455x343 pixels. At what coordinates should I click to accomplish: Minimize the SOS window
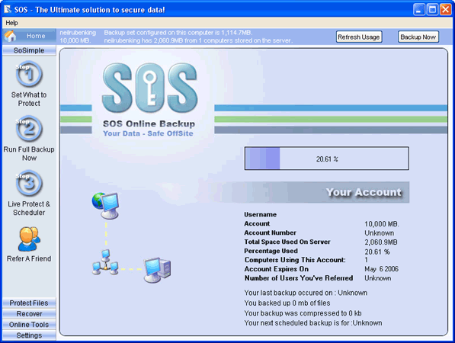pyautogui.click(x=418, y=10)
